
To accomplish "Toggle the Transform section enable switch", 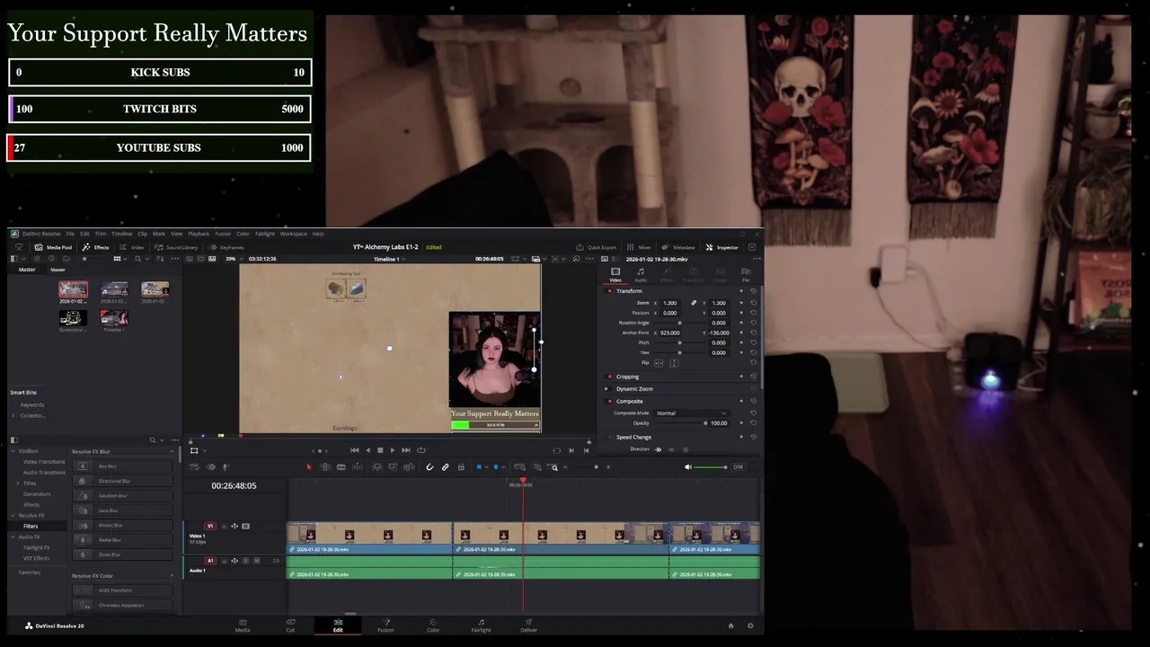I will (x=610, y=291).
